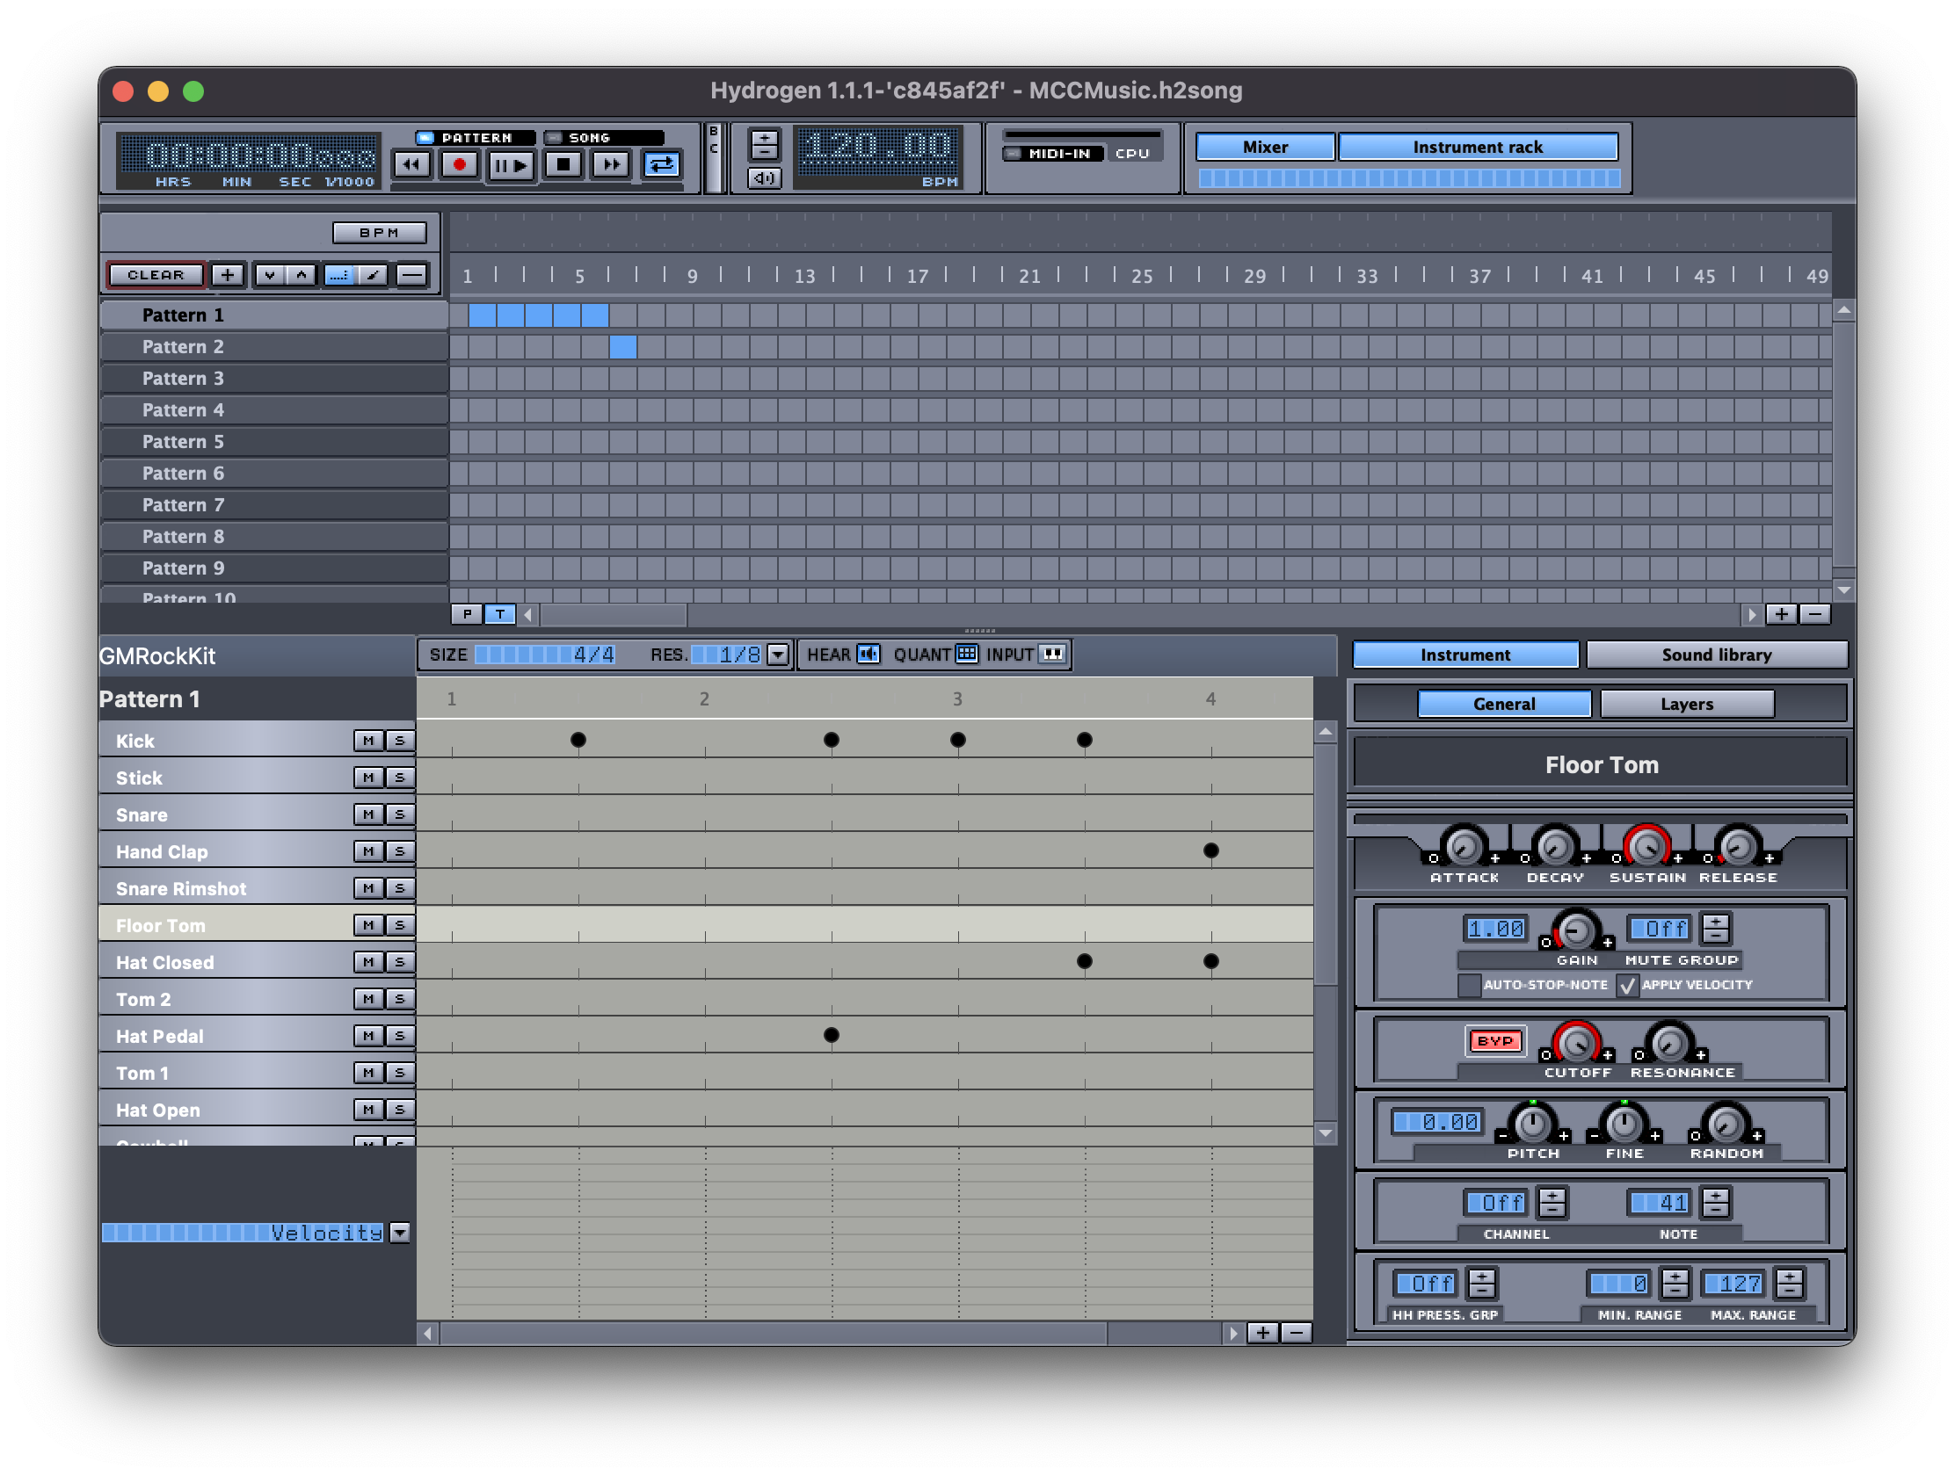Click the Play button to start playback
This screenshot has width=1955, height=1476.
click(505, 166)
